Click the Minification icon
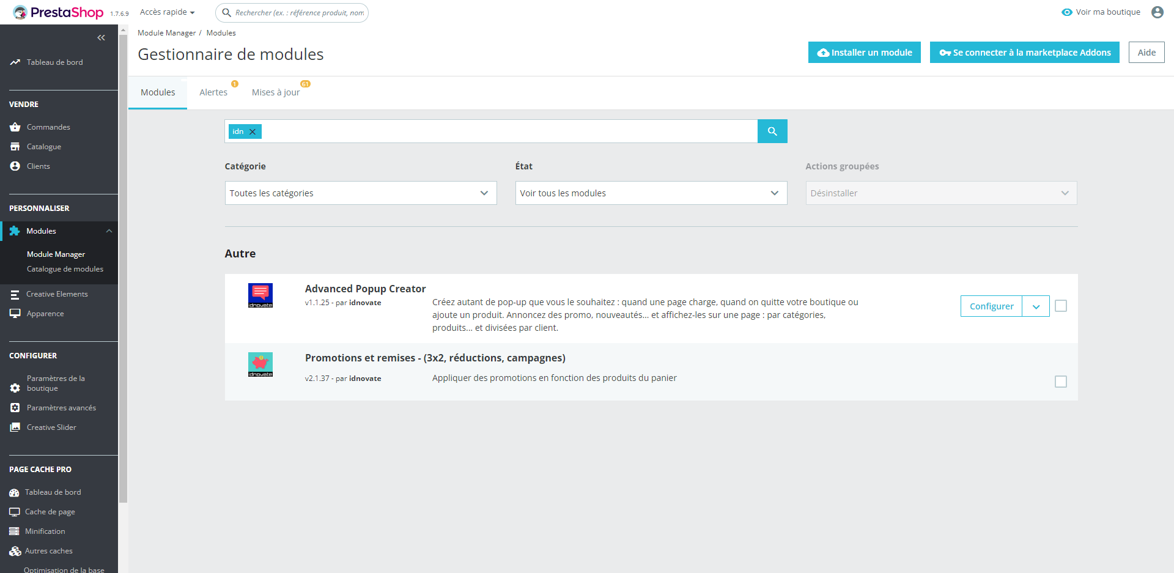Image resolution: width=1174 pixels, height=573 pixels. coord(14,531)
